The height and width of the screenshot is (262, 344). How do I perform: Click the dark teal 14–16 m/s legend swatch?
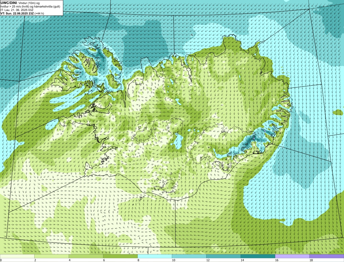coord(258,256)
